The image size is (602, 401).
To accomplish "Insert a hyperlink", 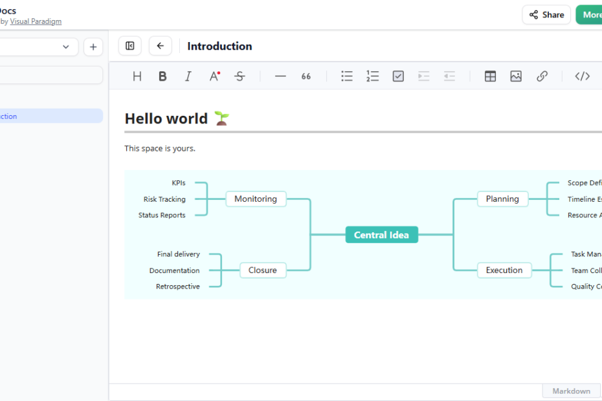I will click(542, 76).
